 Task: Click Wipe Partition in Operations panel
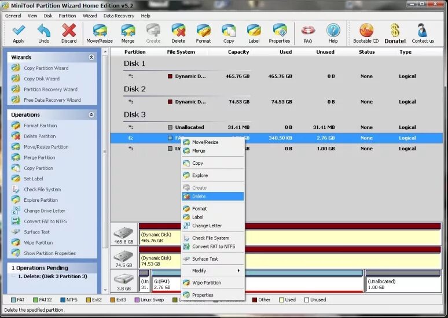pyautogui.click(x=38, y=243)
